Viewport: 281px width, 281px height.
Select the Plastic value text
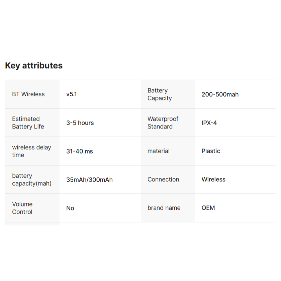[x=211, y=151]
